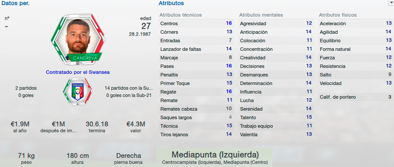Select the Atributos panel heading
Screen dimensions: 394x167
coord(171,3)
